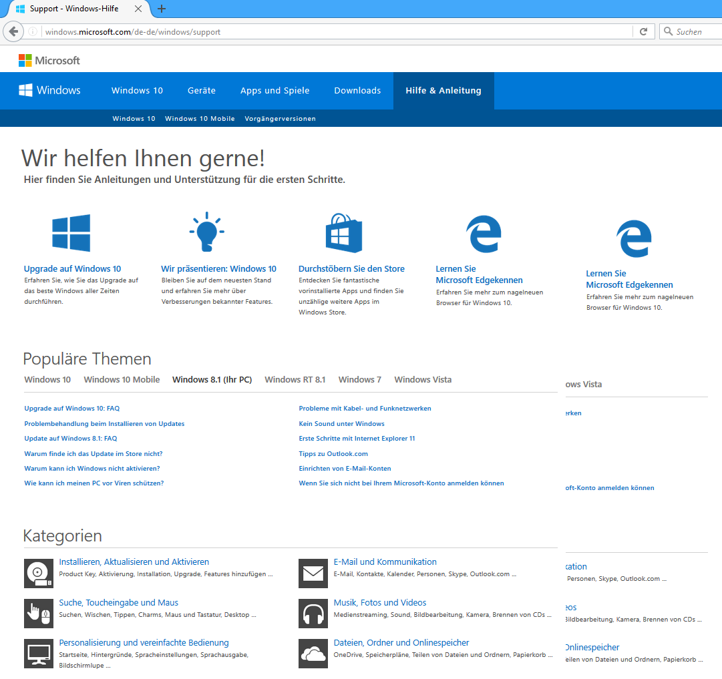This screenshot has width=722, height=679.
Task: Open Problembehandlung beim Installieren von Updates
Action: 104,423
